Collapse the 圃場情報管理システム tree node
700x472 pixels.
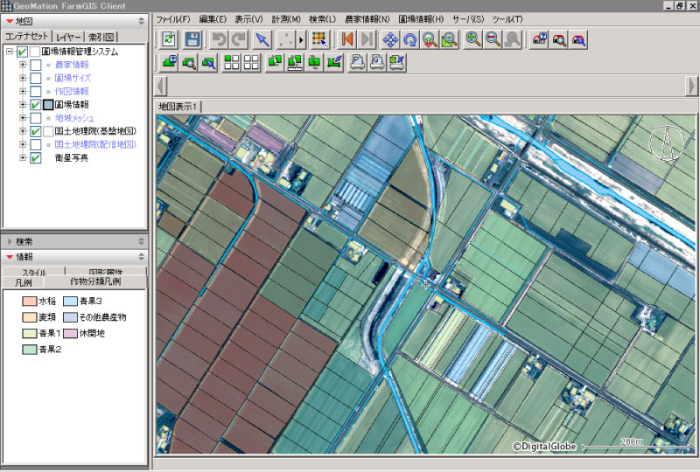coord(10,52)
